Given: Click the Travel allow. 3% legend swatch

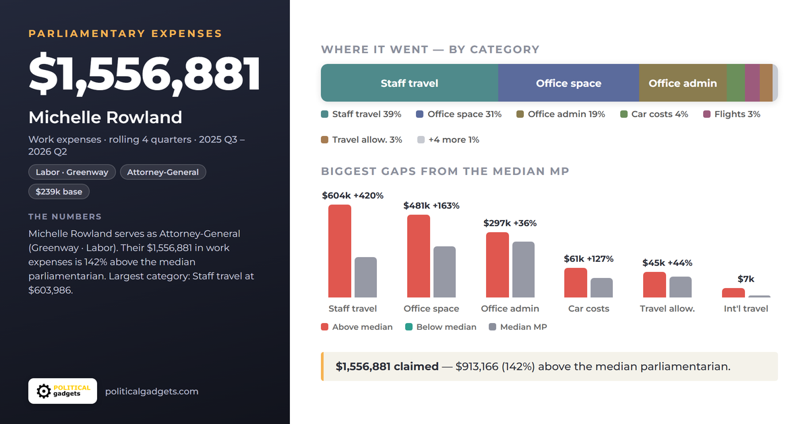Looking at the screenshot, I should click(325, 140).
